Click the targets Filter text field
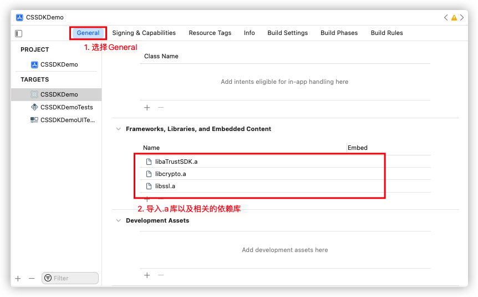 coord(74,278)
